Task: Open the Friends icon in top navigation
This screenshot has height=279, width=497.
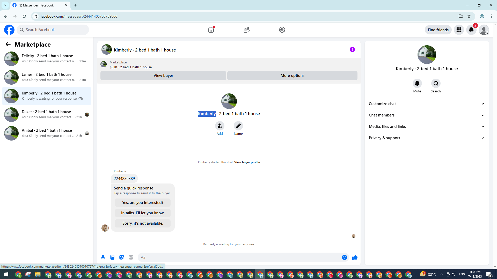Action: click(x=247, y=30)
